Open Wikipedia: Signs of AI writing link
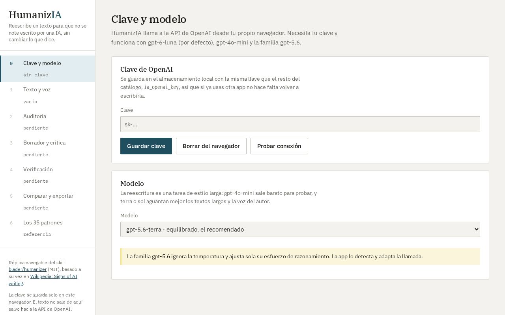Image resolution: width=505 pixels, height=315 pixels. coord(43,280)
